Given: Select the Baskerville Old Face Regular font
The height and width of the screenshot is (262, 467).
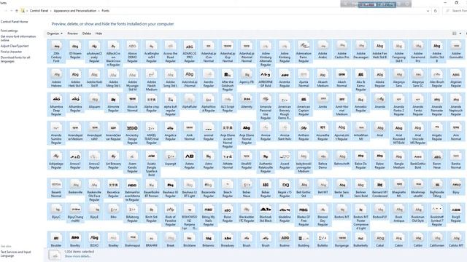Looking at the screenshot, I should pos(94,191).
